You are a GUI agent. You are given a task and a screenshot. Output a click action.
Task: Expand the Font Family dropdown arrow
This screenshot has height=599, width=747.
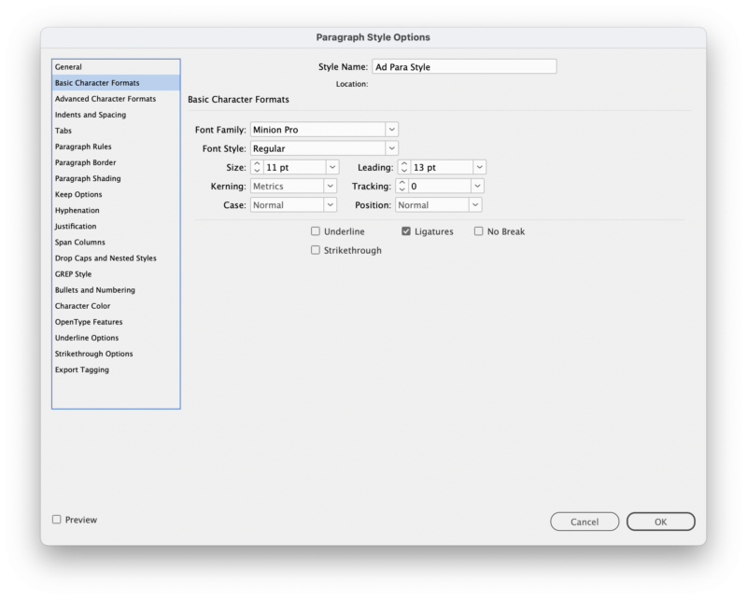tap(391, 130)
